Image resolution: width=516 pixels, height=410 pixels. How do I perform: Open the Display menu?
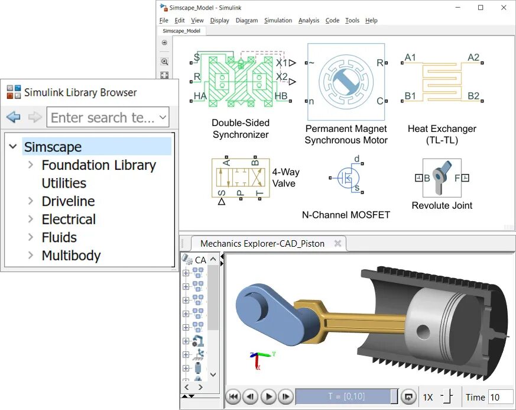(x=219, y=21)
